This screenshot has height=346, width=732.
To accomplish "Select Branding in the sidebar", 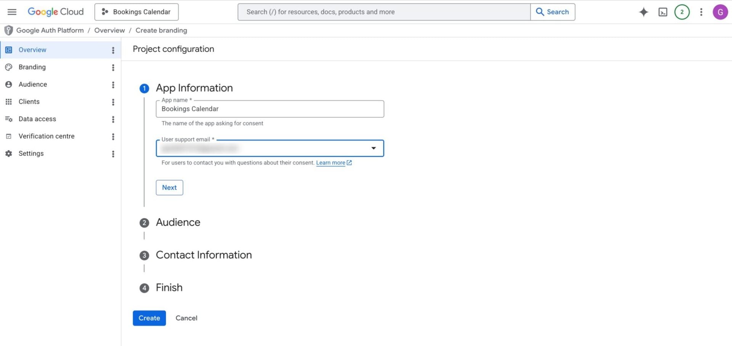I will coord(61,67).
